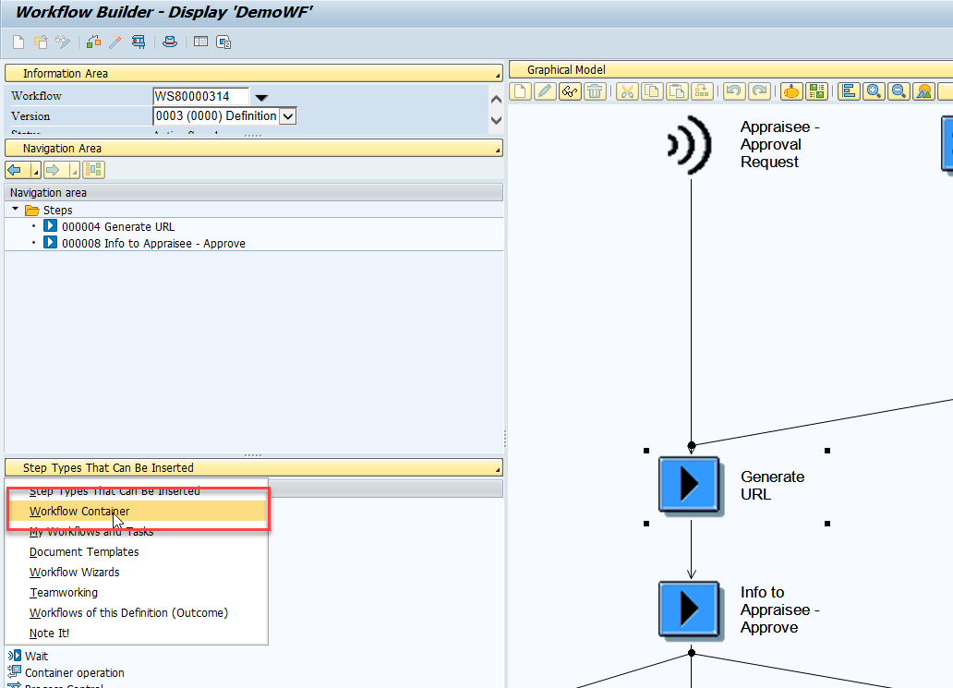Viewport: 953px width, 688px height.
Task: Click the step hierarchy icon in Navigation Area
Action: click(93, 170)
